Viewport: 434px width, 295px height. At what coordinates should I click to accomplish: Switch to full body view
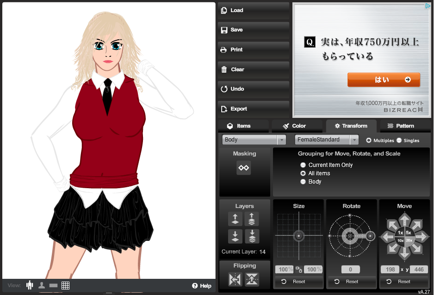tap(30, 285)
